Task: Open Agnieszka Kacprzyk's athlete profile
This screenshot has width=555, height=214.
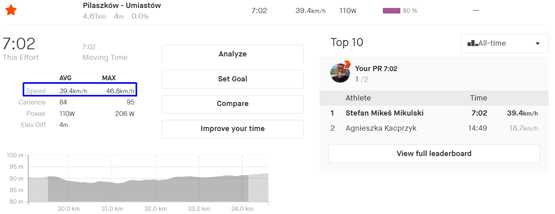Action: [381, 128]
